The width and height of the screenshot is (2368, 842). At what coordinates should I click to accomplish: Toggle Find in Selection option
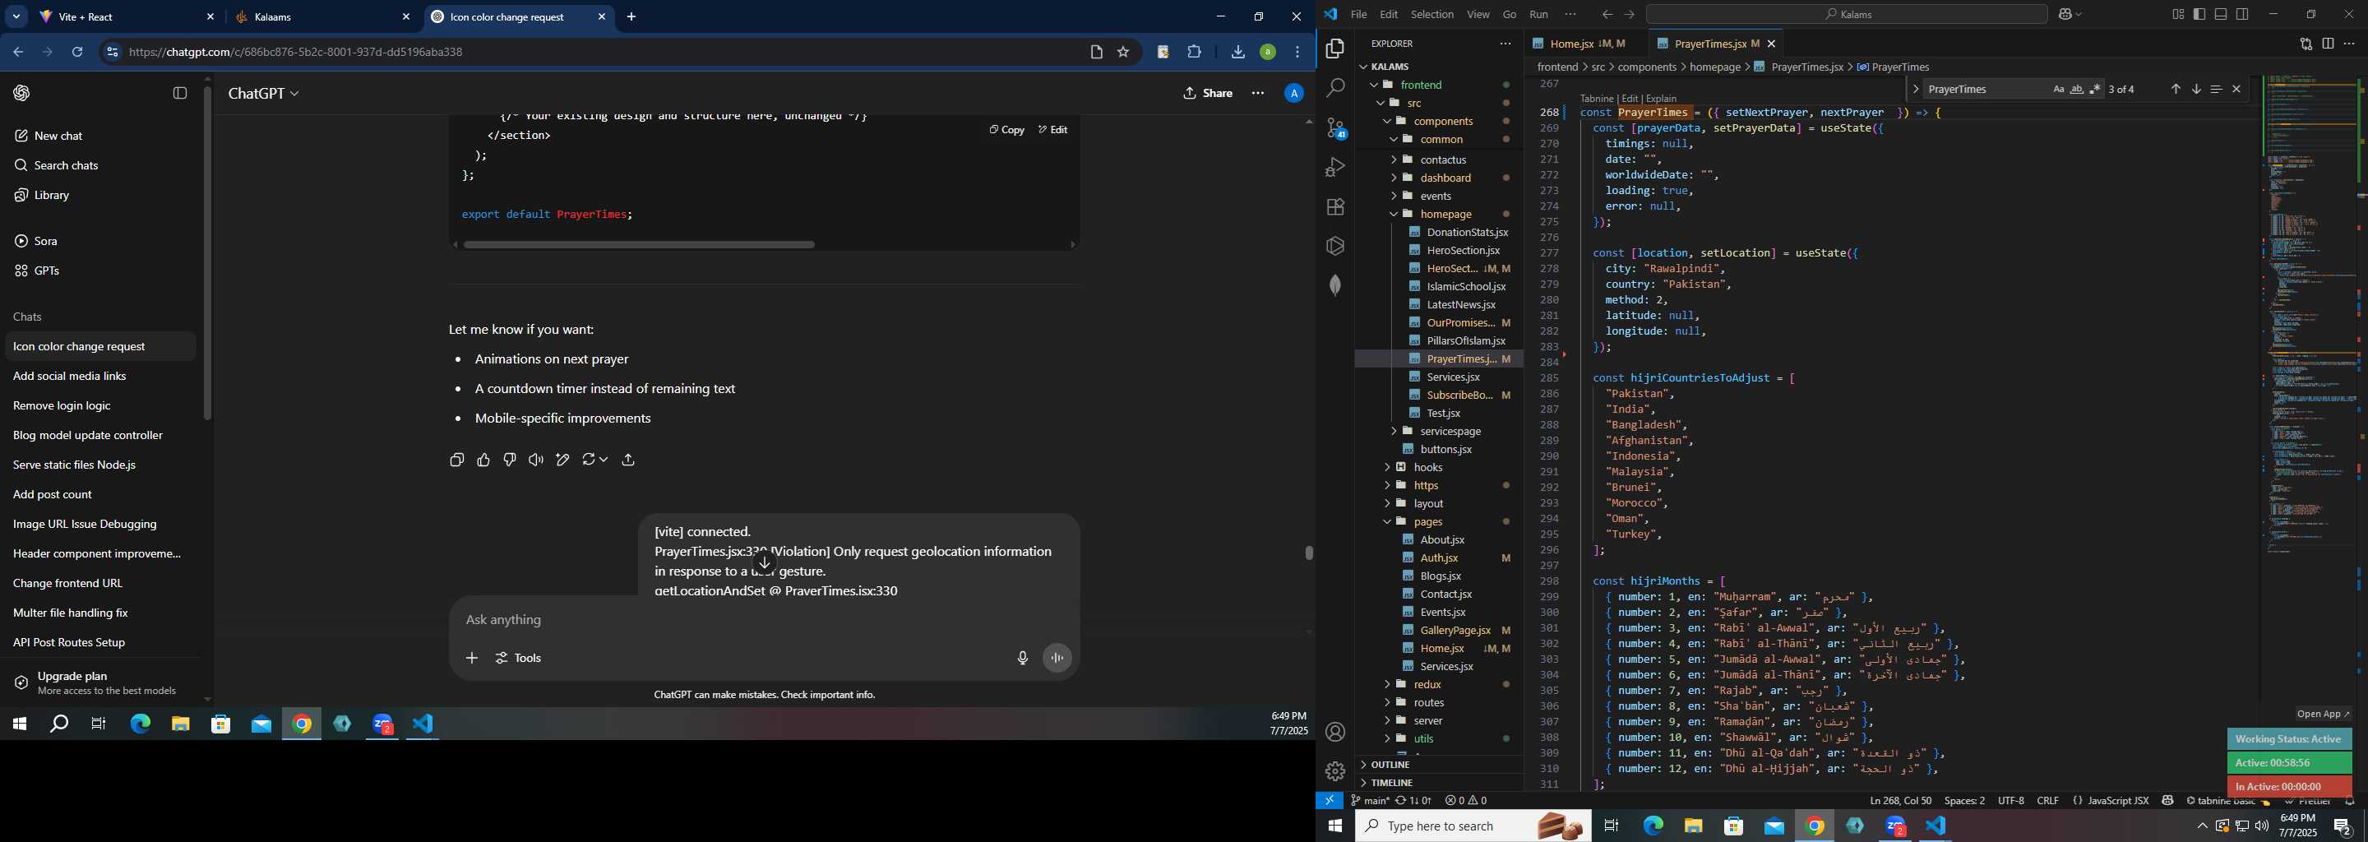tap(2217, 89)
